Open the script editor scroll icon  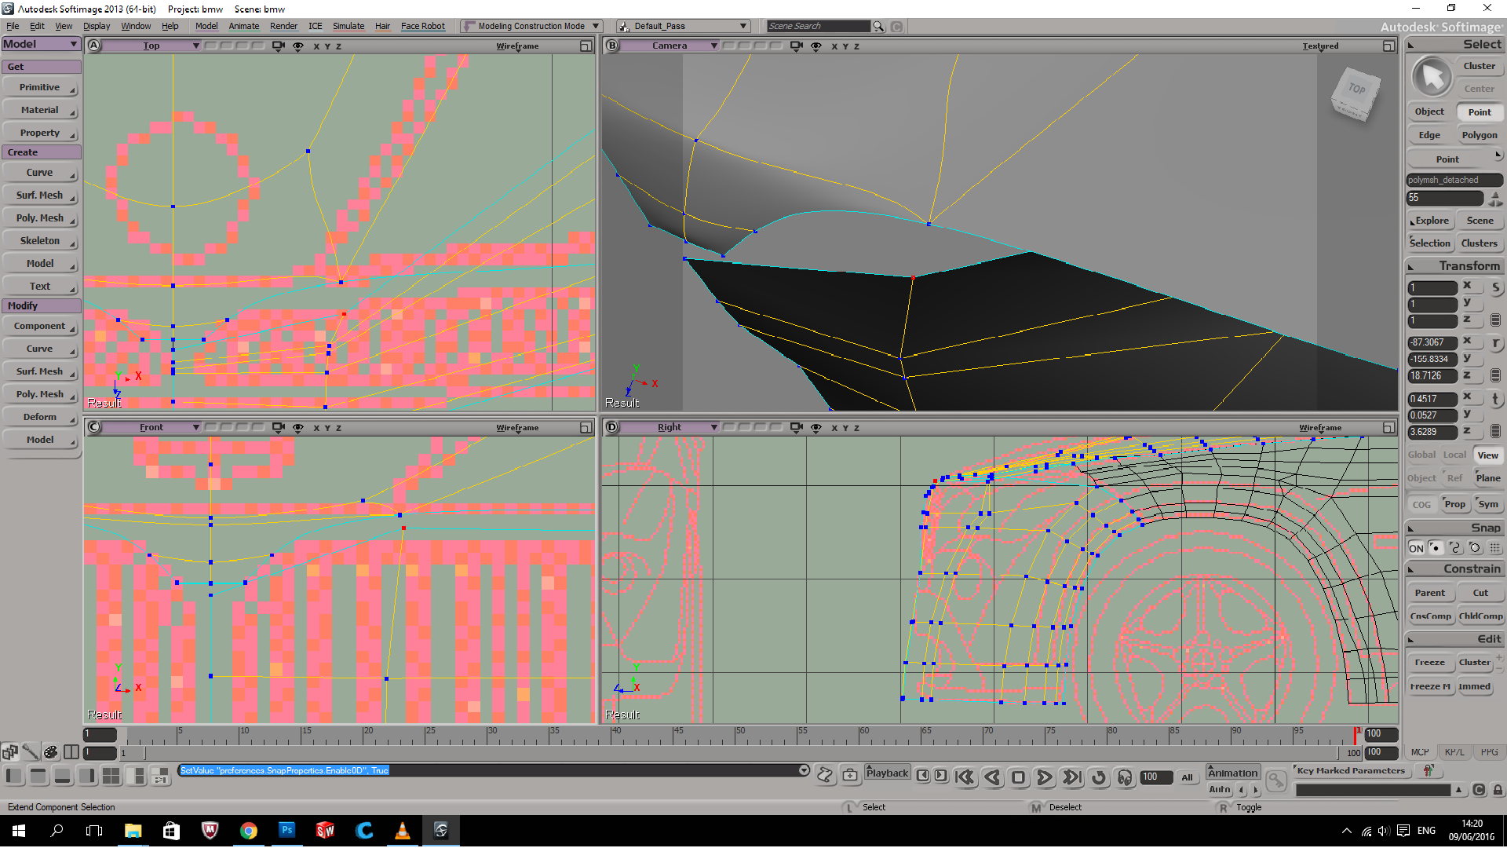point(825,775)
